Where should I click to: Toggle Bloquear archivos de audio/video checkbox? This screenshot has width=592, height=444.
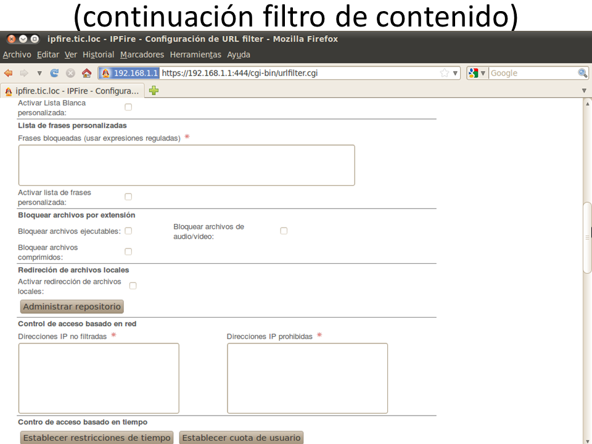284,231
